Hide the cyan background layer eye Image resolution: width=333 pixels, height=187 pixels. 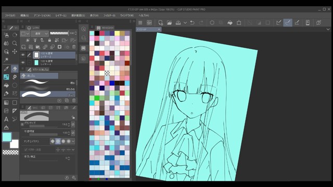pyautogui.click(x=23, y=62)
